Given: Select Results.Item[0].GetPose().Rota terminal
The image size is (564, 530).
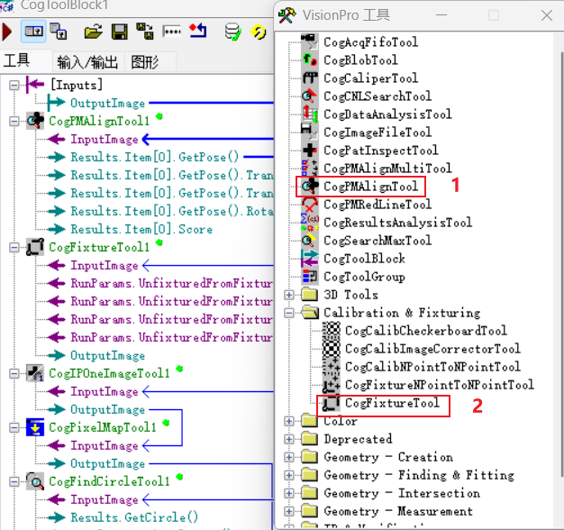Looking at the screenshot, I should click(171, 211).
